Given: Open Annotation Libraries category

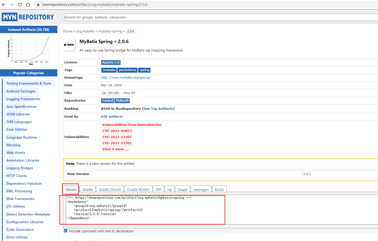Looking at the screenshot, I should 23,160.
